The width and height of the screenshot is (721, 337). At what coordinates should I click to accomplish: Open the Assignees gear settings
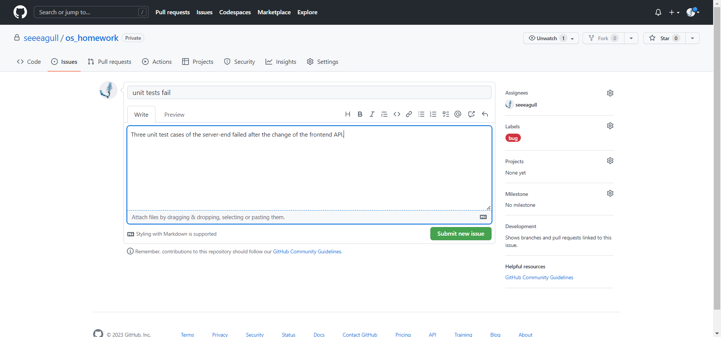pyautogui.click(x=610, y=93)
